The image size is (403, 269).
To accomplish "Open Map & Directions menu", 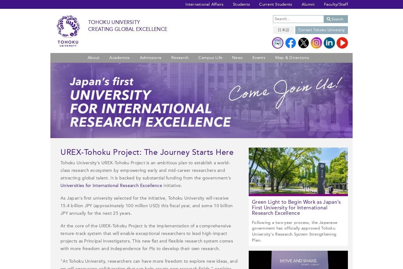I will click(x=292, y=58).
